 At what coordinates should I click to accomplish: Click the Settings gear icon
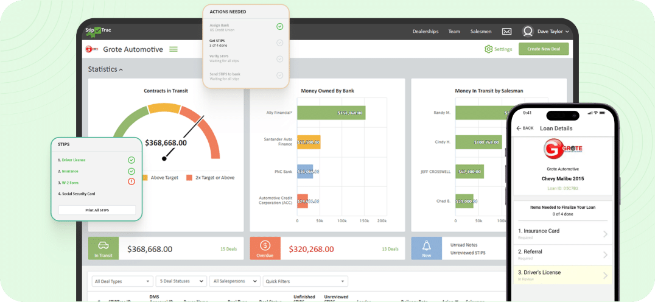coord(488,49)
